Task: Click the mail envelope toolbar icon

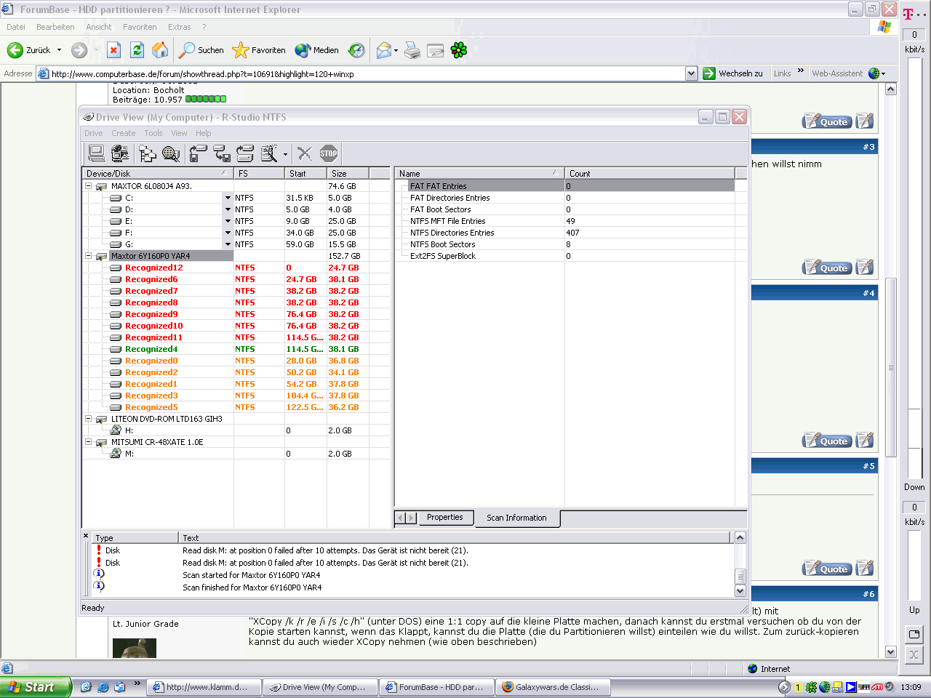Action: point(383,50)
